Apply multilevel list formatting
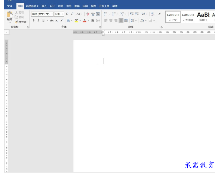Screen dimensions: 216x173 [x=122, y=14]
